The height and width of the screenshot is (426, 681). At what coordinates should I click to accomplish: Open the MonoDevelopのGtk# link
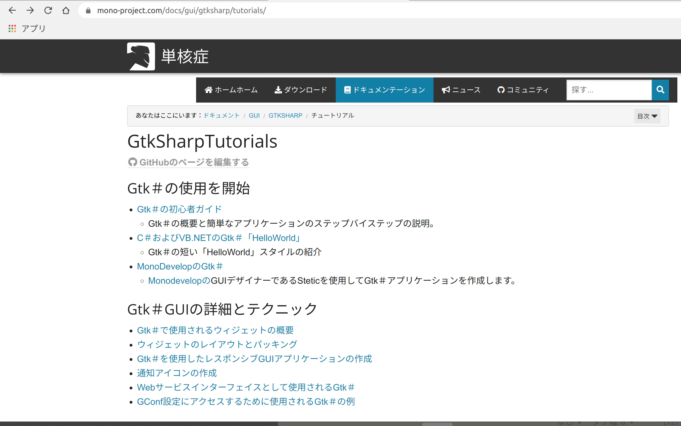[180, 266]
